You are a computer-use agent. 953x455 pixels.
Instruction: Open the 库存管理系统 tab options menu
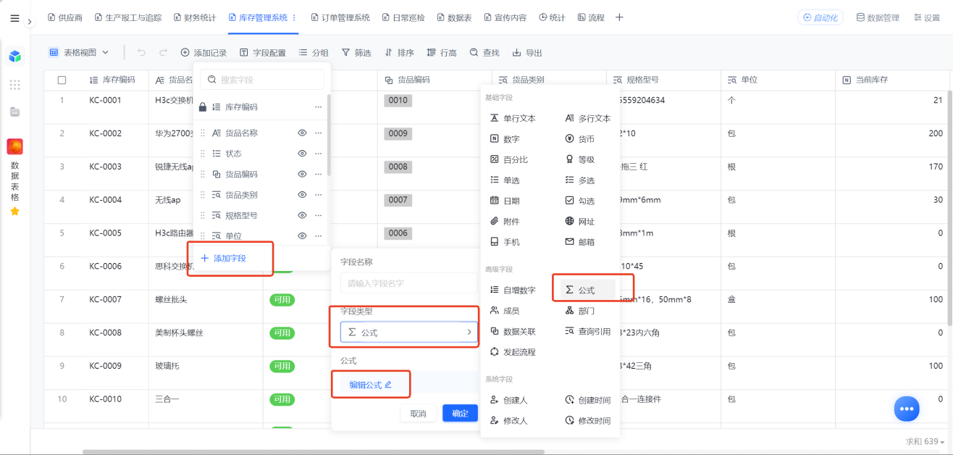[294, 17]
